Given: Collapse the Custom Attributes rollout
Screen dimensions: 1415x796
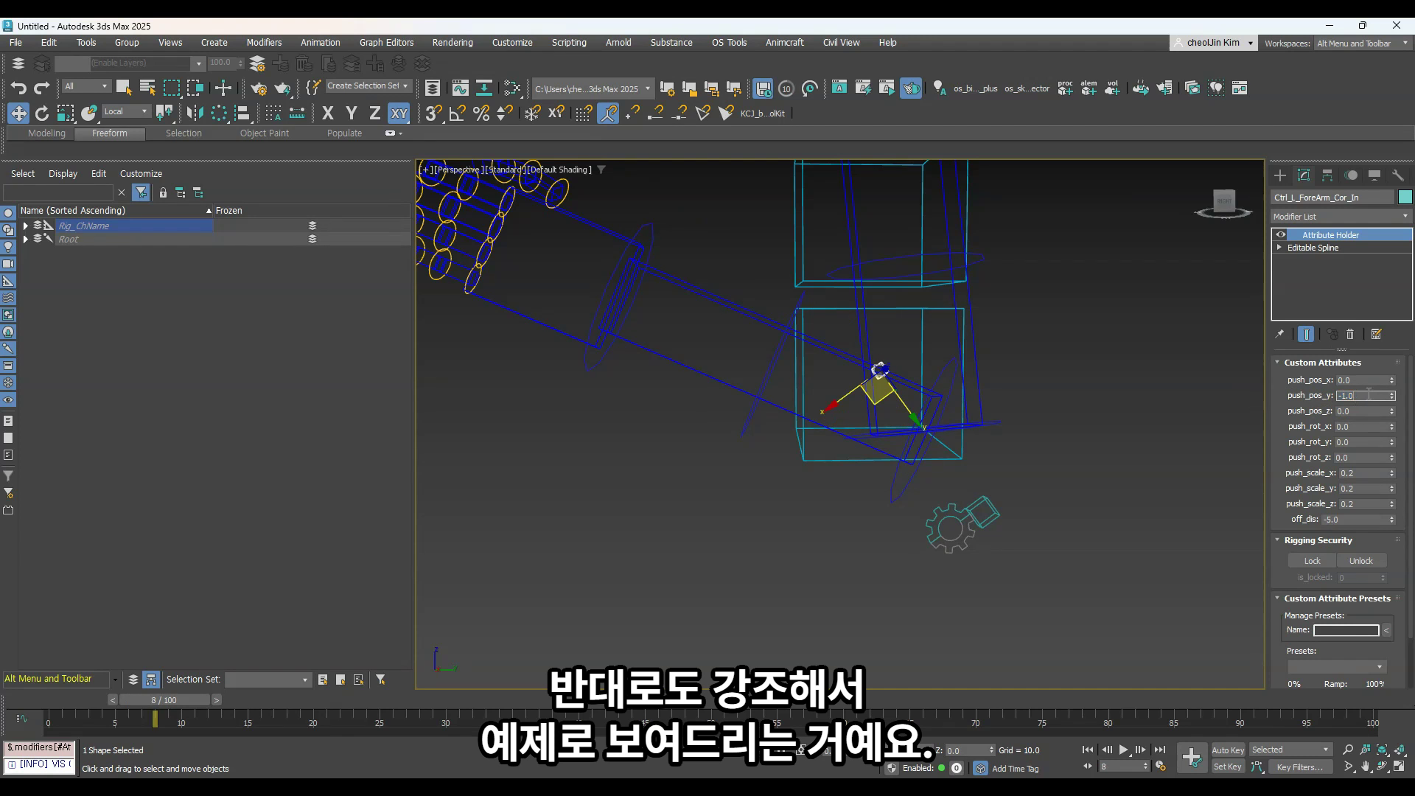Looking at the screenshot, I should pyautogui.click(x=1278, y=363).
